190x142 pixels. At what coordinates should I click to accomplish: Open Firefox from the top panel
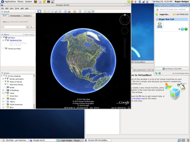[35, 1]
